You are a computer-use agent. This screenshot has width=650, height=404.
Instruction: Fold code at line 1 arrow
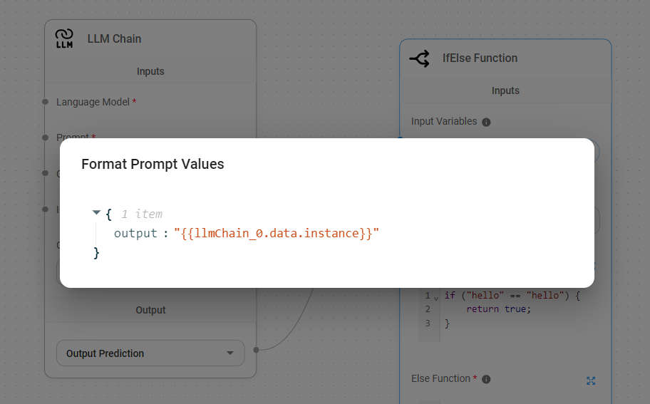436,297
